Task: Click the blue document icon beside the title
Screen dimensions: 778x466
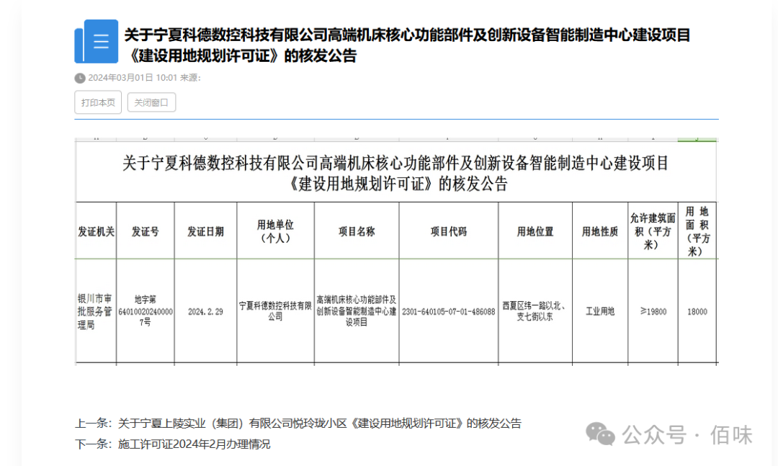Action: pyautogui.click(x=97, y=41)
